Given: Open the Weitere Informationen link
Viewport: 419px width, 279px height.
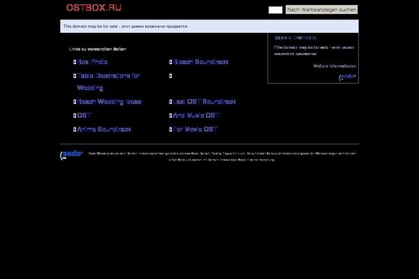Looking at the screenshot, I should pyautogui.click(x=335, y=66).
